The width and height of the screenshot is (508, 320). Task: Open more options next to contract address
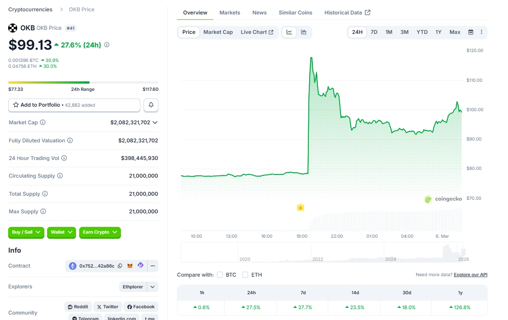(x=153, y=266)
